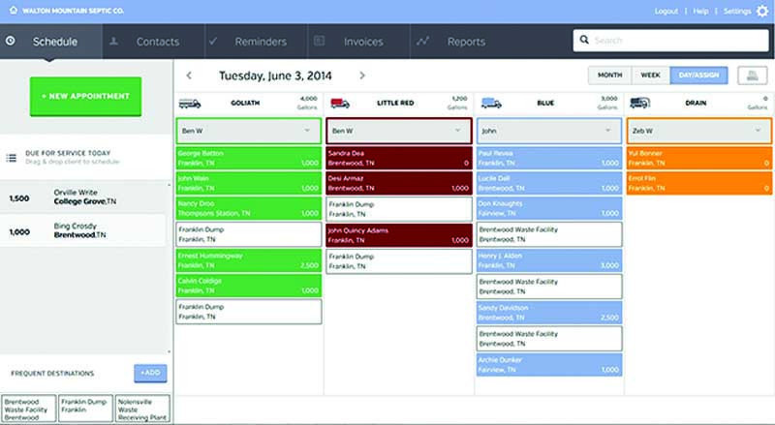Open the John driver dropdown for Blue
This screenshot has width=775, height=425.
pos(549,131)
